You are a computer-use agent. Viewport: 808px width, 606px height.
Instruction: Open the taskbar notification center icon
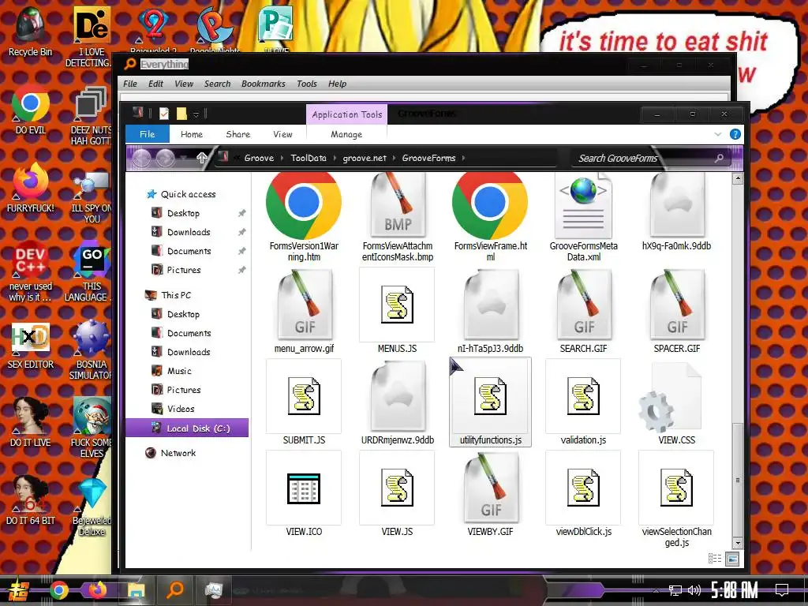click(782, 590)
